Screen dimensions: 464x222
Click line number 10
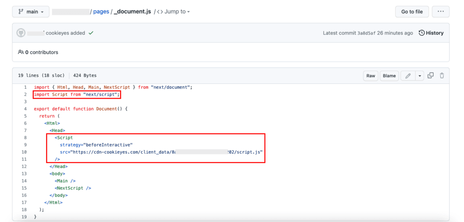pyautogui.click(x=24, y=152)
